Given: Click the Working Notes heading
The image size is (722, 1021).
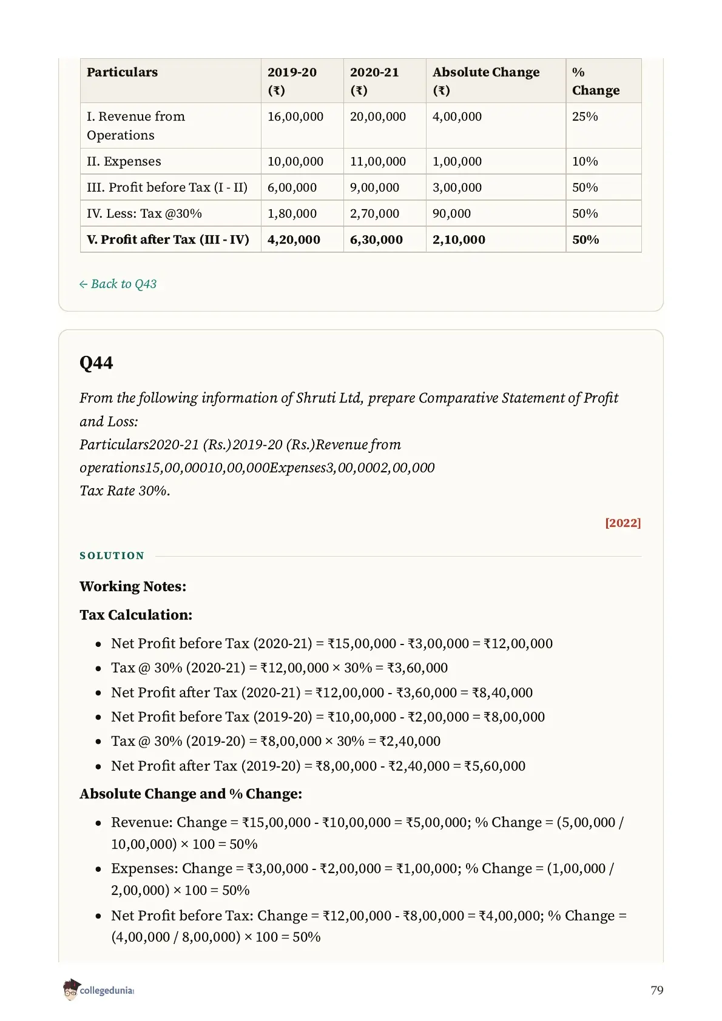Looking at the screenshot, I should pyautogui.click(x=133, y=586).
